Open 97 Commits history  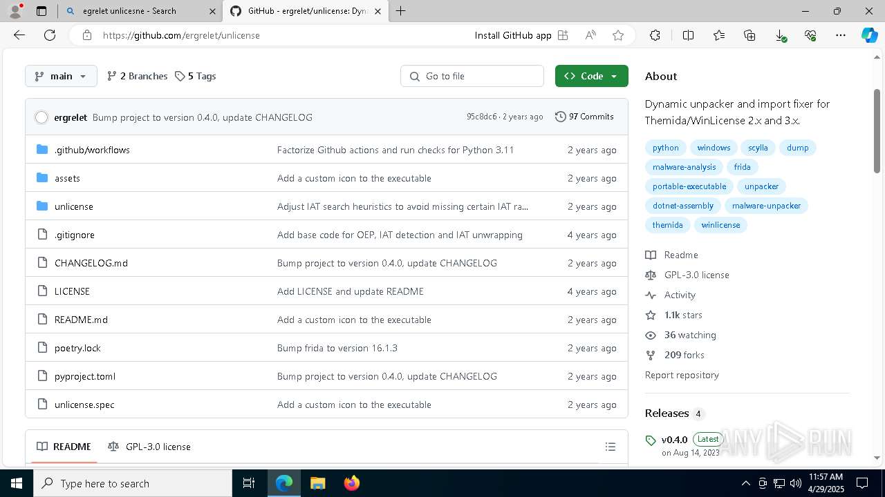click(x=584, y=117)
